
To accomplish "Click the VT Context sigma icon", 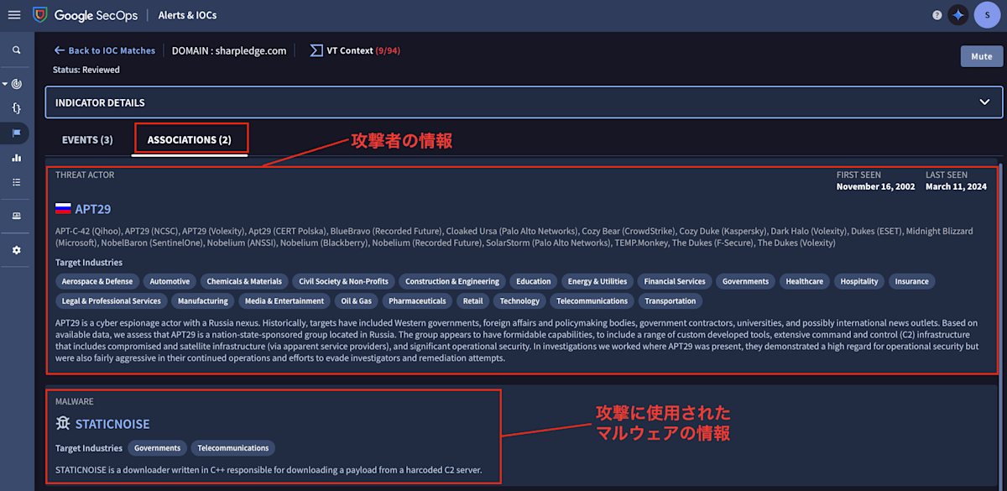I will coord(316,50).
